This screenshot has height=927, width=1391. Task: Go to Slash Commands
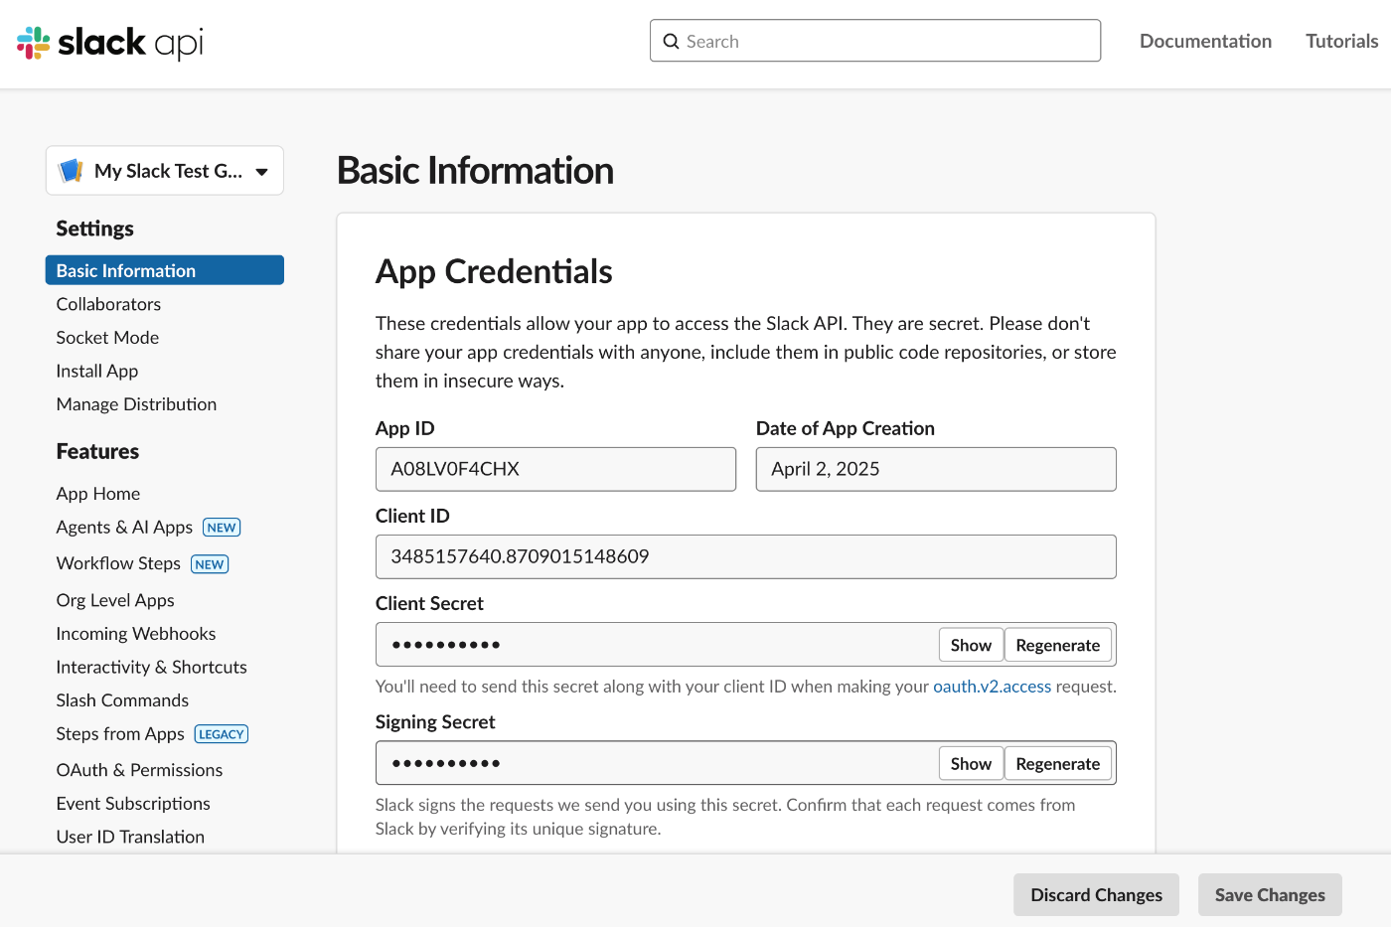pos(122,700)
